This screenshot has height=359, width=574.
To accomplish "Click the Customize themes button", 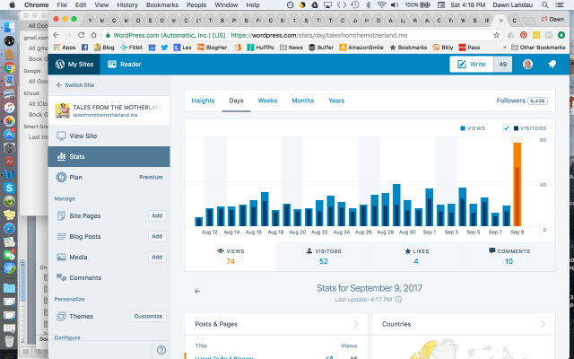I will [x=148, y=316].
